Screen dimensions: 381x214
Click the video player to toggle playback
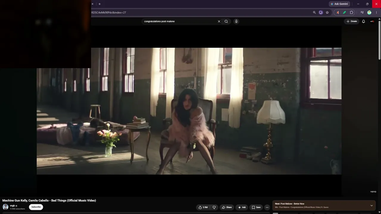[189, 111]
